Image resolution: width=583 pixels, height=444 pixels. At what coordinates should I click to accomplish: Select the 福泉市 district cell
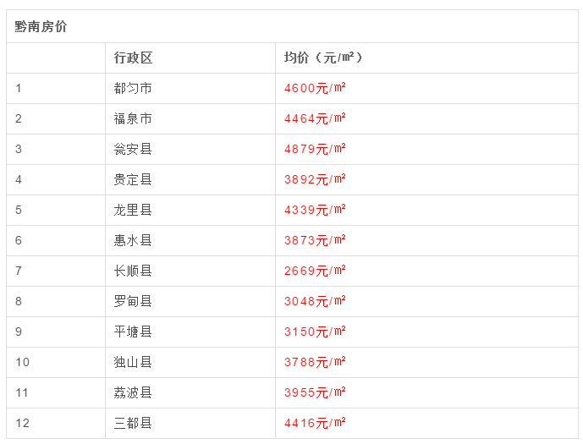pyautogui.click(x=133, y=118)
